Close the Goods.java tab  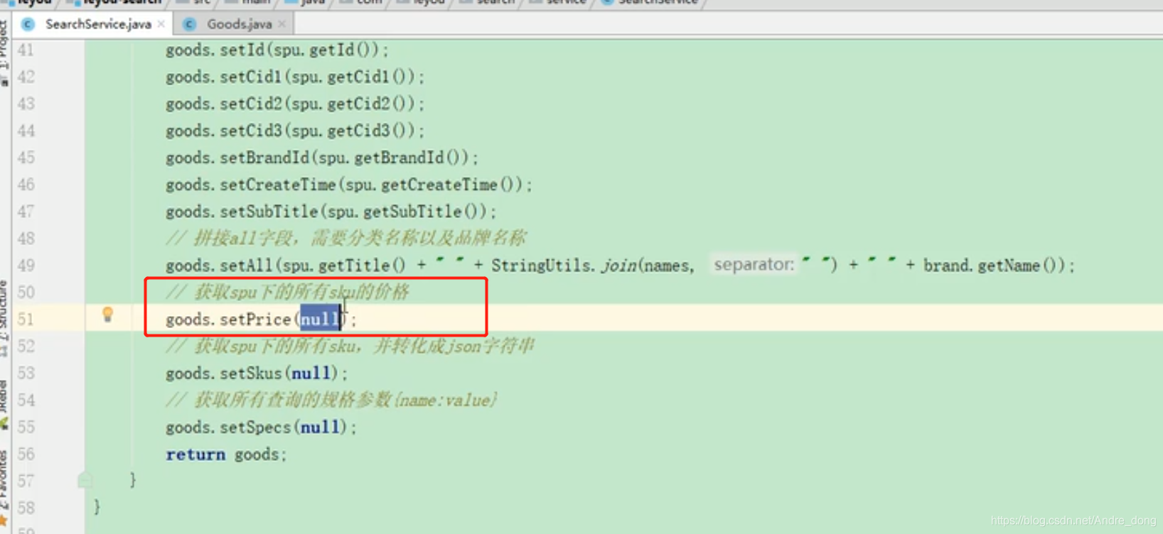point(282,24)
